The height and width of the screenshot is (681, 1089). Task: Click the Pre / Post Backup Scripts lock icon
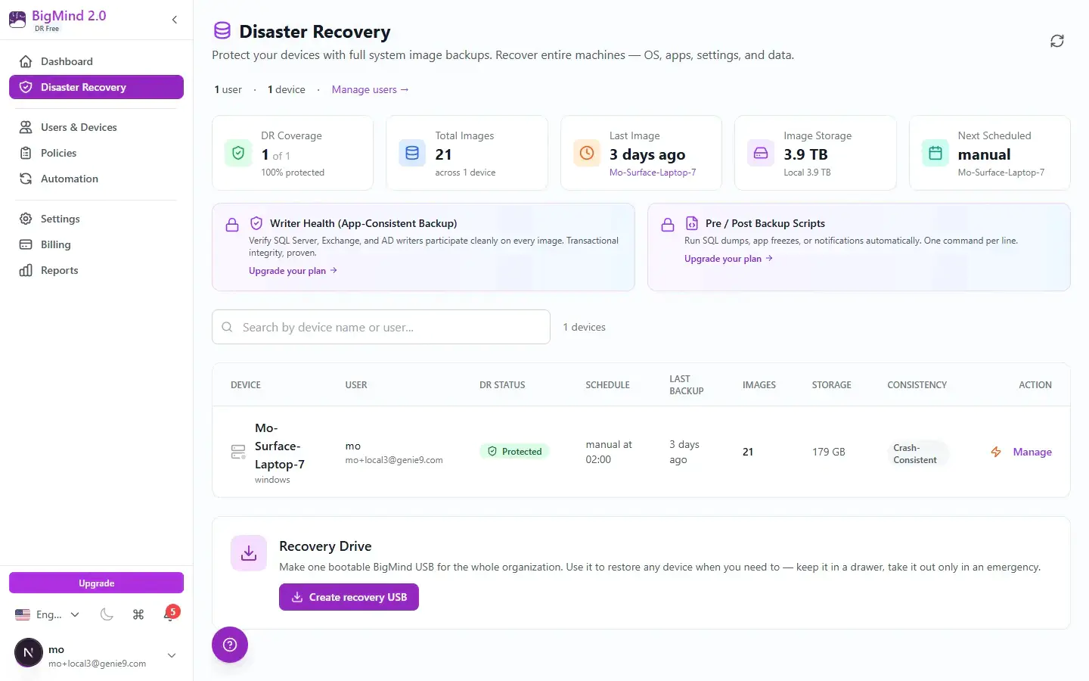(668, 225)
